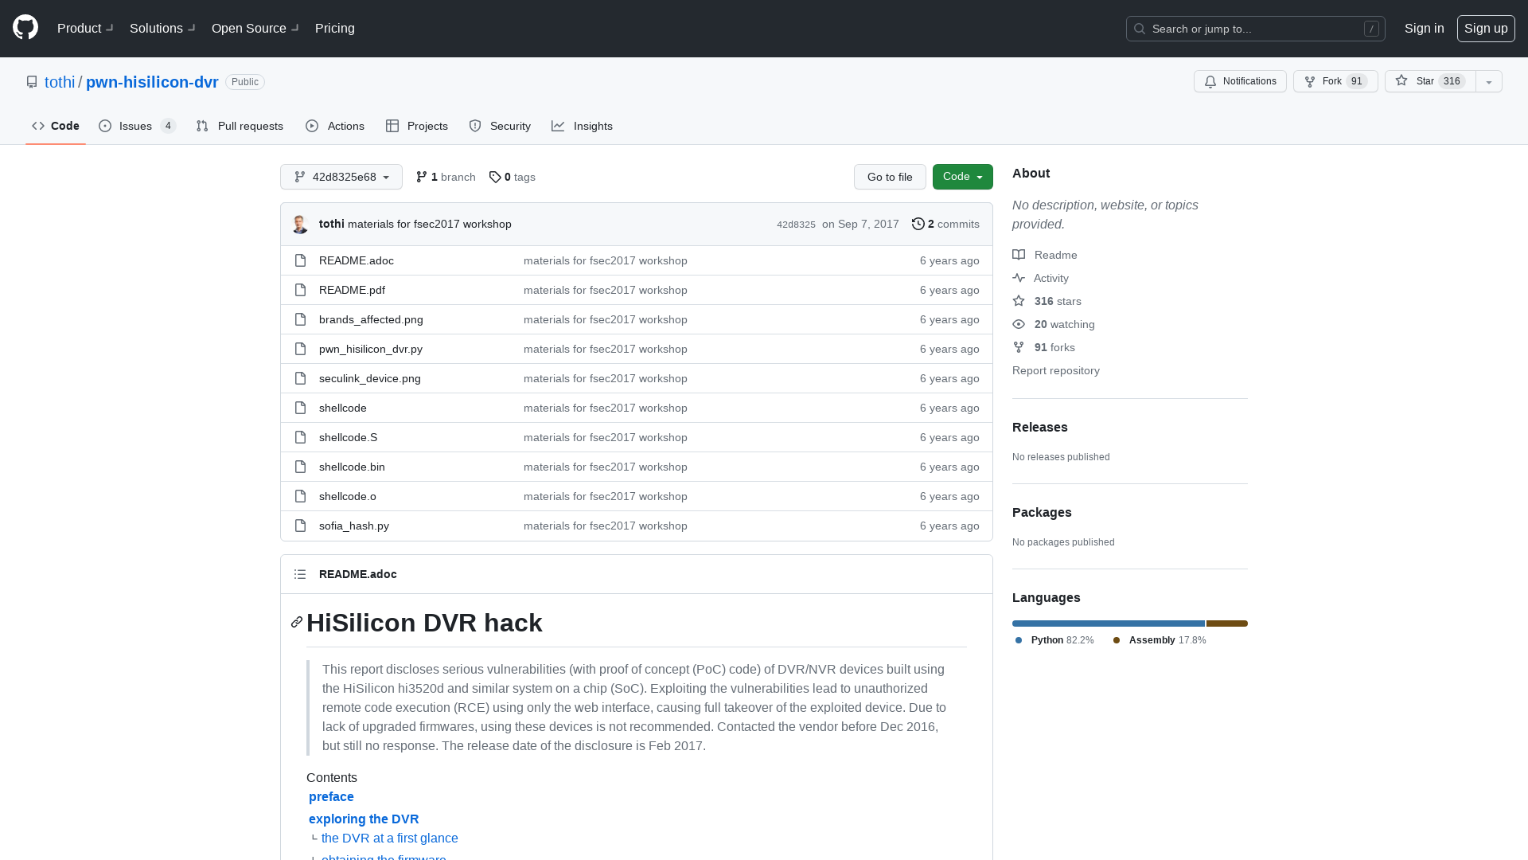This screenshot has width=1528, height=860.
Task: Click the Assembly language bar segment
Action: 1227,623
